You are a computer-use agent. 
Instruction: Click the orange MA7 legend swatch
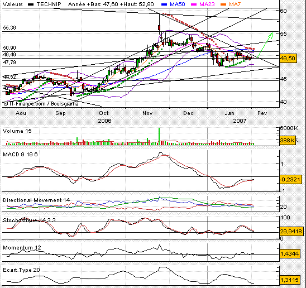[223, 4]
